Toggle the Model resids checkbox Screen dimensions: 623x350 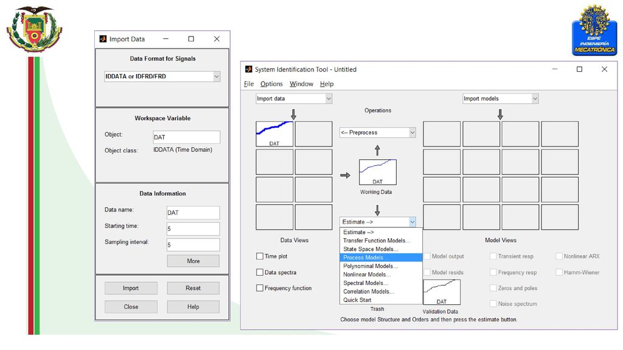(x=427, y=272)
